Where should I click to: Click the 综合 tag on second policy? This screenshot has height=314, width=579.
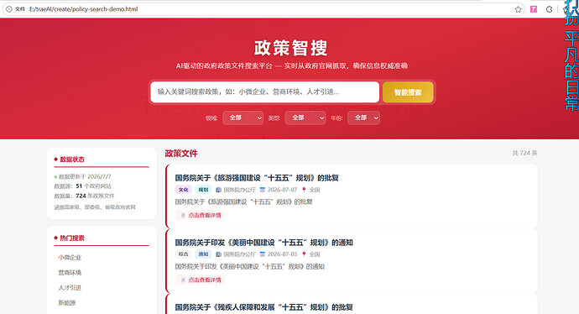(x=183, y=254)
